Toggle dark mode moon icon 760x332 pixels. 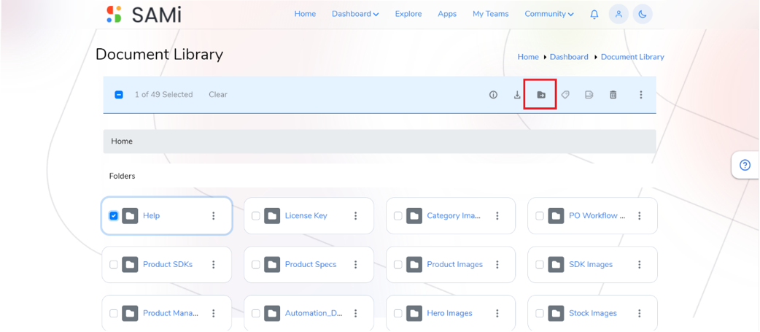click(x=643, y=15)
